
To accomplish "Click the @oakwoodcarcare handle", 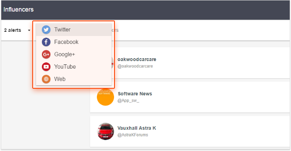I will tap(135, 66).
